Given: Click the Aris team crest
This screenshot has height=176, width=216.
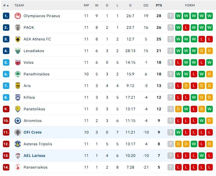Looking at the screenshot, I should coord(18,86).
